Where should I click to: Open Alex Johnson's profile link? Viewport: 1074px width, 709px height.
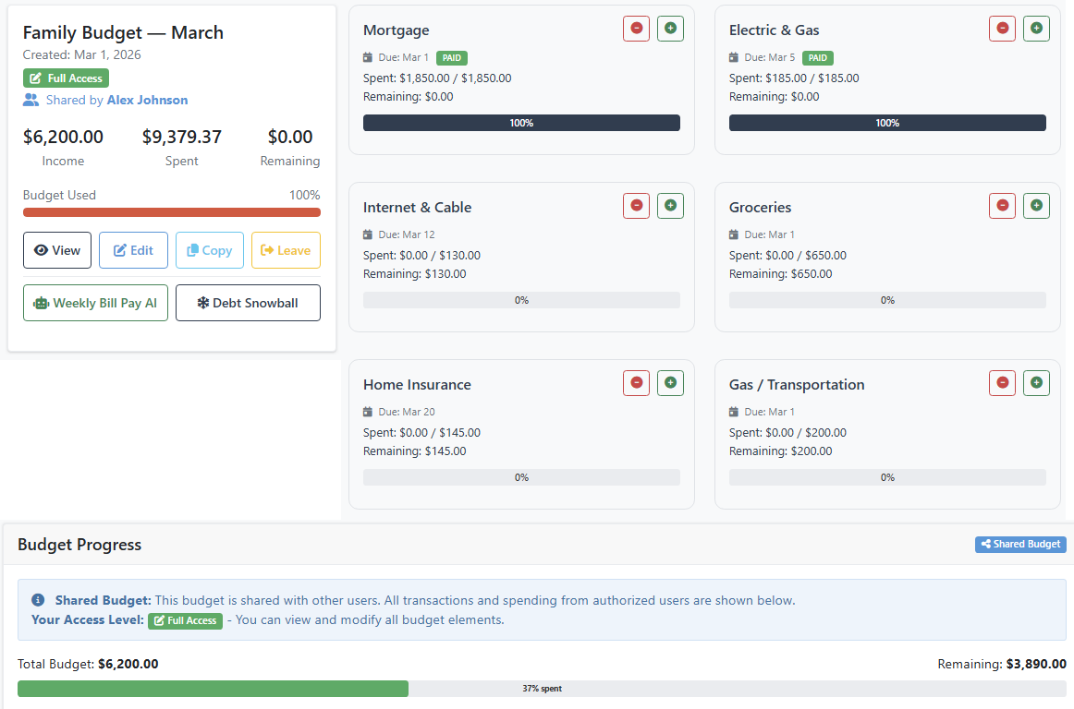[147, 100]
